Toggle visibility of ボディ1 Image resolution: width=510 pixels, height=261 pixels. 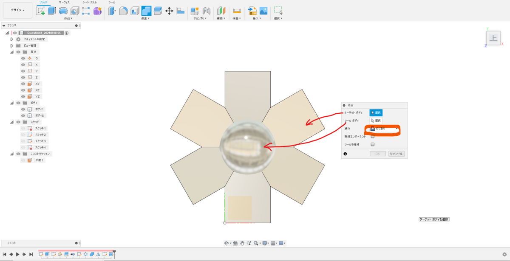pyautogui.click(x=23, y=109)
